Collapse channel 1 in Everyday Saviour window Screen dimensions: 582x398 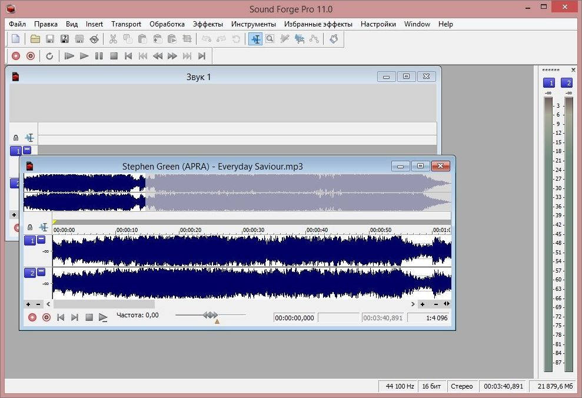41,240
